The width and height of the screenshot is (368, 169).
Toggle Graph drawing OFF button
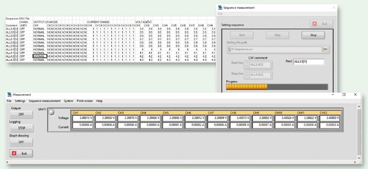[21, 142]
